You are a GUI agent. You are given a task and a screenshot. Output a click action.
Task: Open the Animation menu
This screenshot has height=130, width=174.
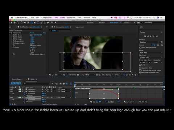(x=71, y=18)
